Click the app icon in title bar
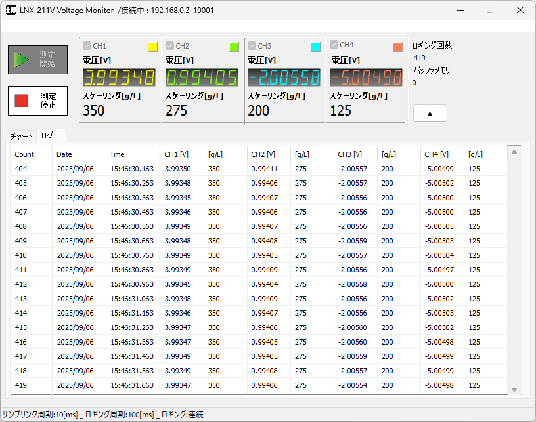 tap(11, 11)
